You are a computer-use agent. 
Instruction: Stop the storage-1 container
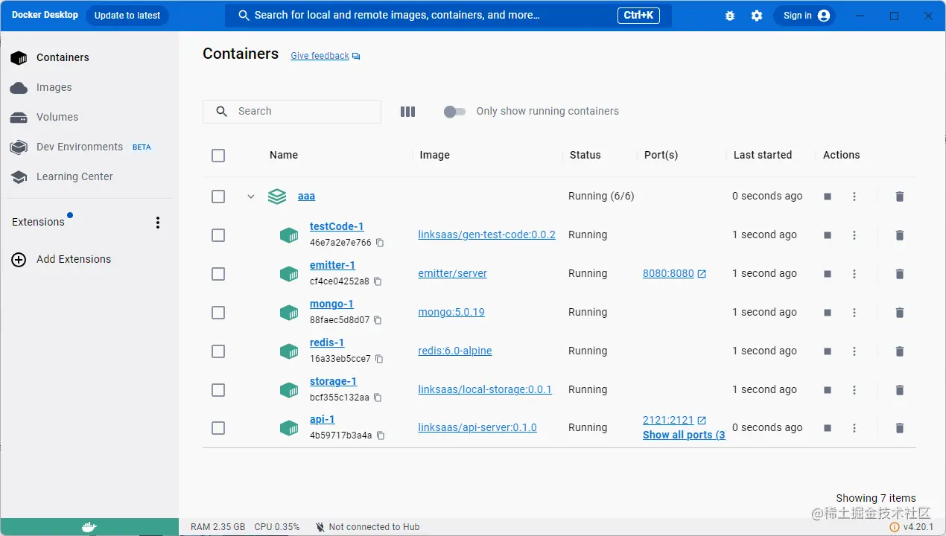(828, 390)
